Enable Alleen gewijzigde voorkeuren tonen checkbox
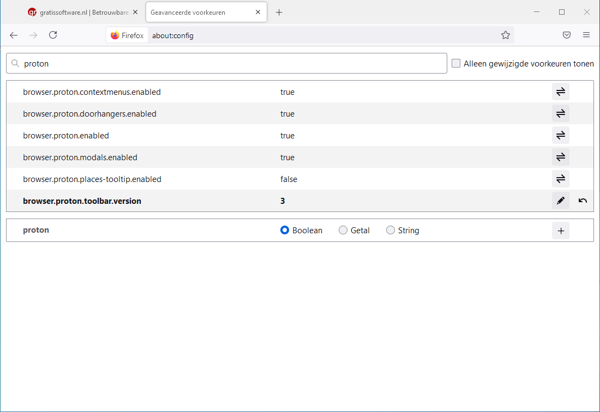 coord(456,64)
